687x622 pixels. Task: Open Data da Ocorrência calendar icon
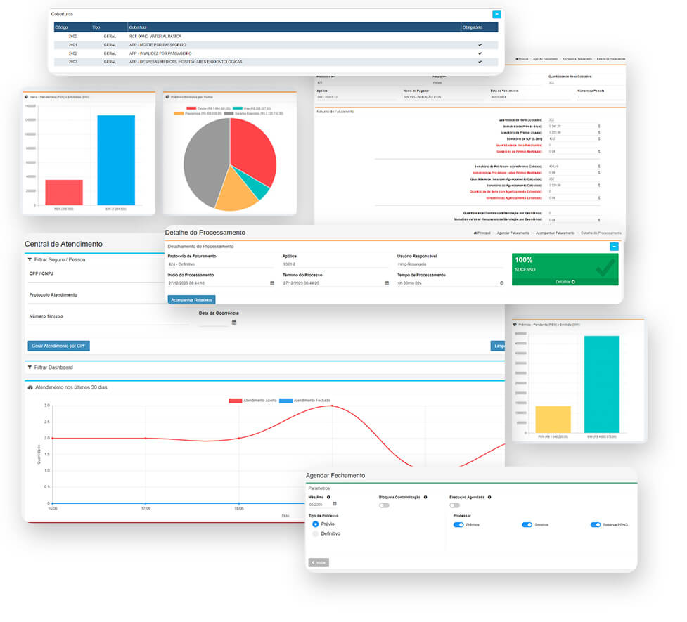pyautogui.click(x=234, y=323)
